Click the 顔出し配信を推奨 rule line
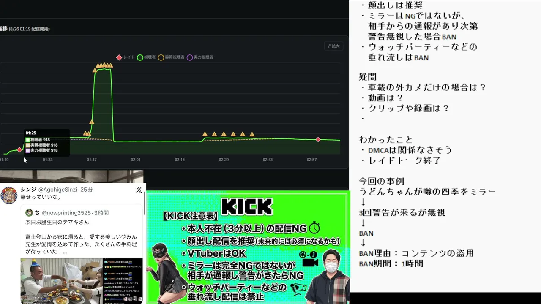The height and width of the screenshot is (304, 541). pyautogui.click(x=260, y=241)
